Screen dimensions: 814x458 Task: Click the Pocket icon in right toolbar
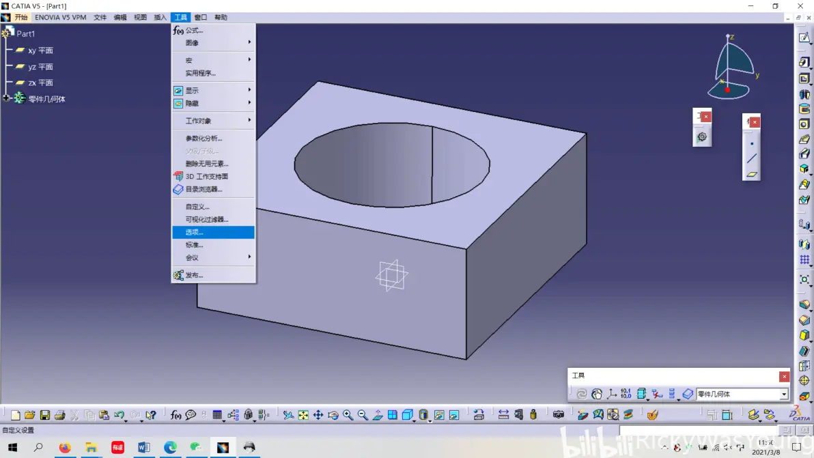[x=804, y=78]
